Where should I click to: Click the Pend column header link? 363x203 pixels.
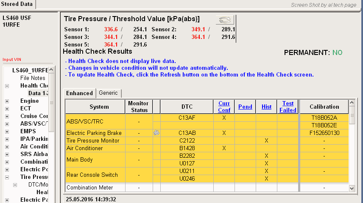pos(245,107)
